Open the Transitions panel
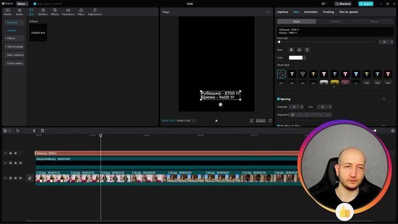This screenshot has height=224, width=398. coord(68,12)
